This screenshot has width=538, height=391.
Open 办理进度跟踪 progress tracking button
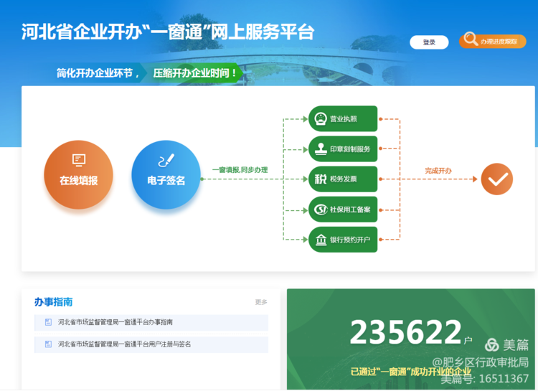point(492,41)
